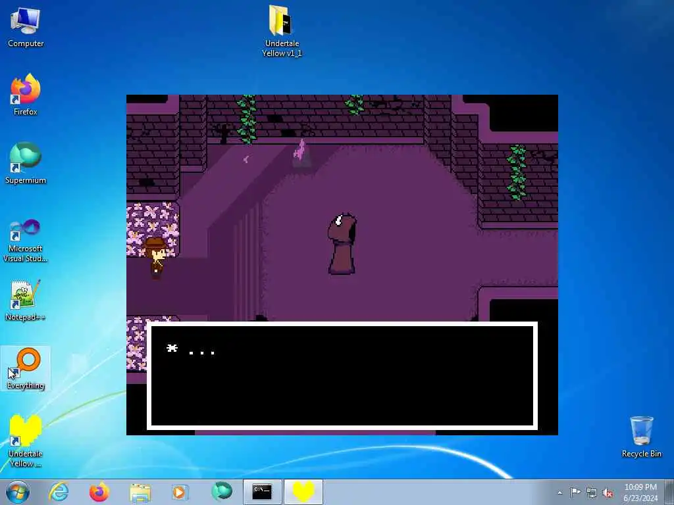Launch Internet Explorer from the taskbar
Viewport: 674px width, 505px height.
tap(59, 492)
